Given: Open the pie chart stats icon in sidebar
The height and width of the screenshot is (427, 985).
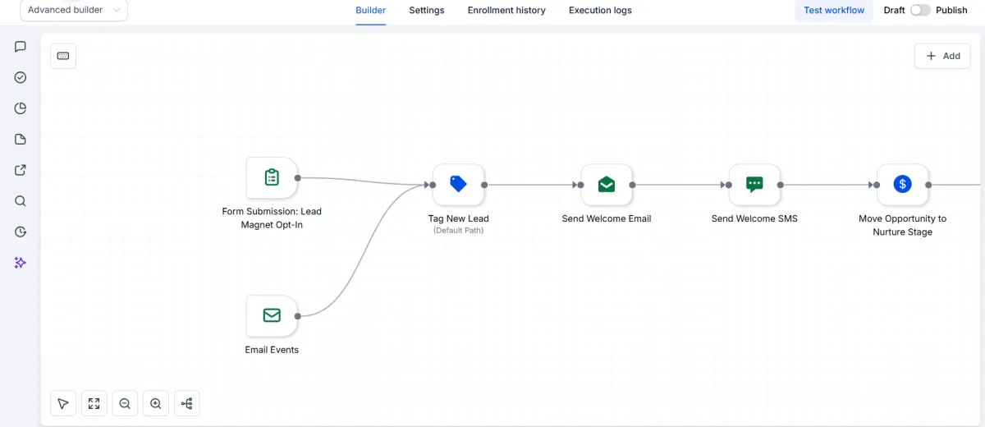Looking at the screenshot, I should [21, 108].
